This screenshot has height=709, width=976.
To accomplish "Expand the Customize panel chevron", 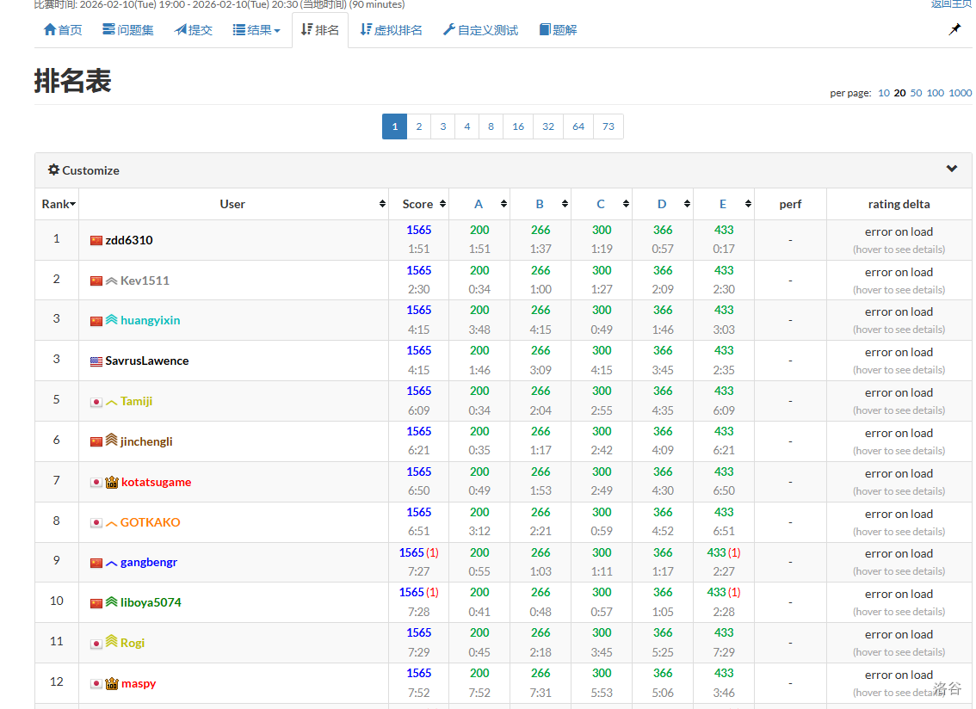I will (952, 169).
